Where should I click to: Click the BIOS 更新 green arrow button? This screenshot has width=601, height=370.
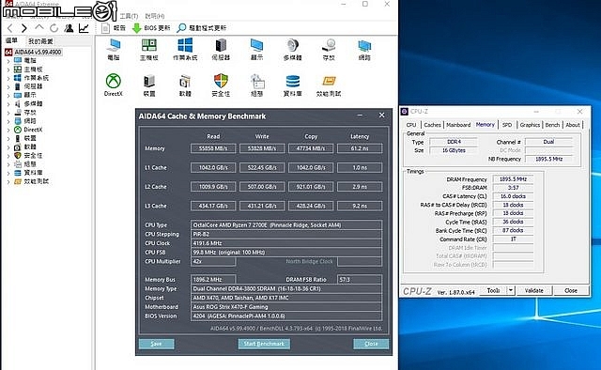pos(151,28)
